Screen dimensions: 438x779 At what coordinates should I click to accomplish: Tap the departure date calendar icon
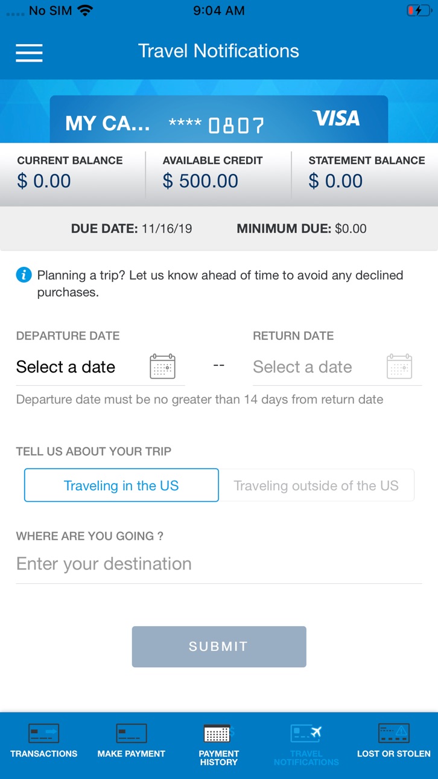(x=162, y=367)
